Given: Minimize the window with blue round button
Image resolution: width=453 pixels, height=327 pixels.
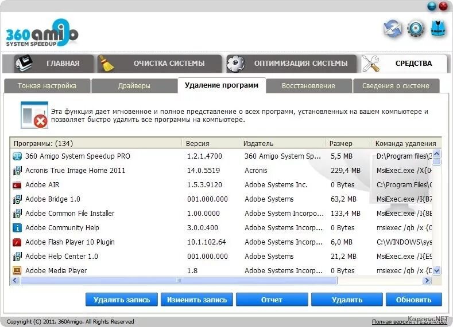Looking at the screenshot, I should click(432, 6).
